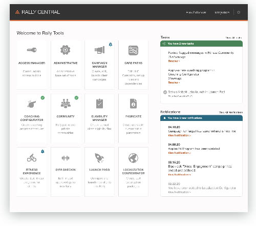This screenshot has height=226, width=256.
Task: Open the Administrative gear icon tile
Action: click(x=66, y=50)
